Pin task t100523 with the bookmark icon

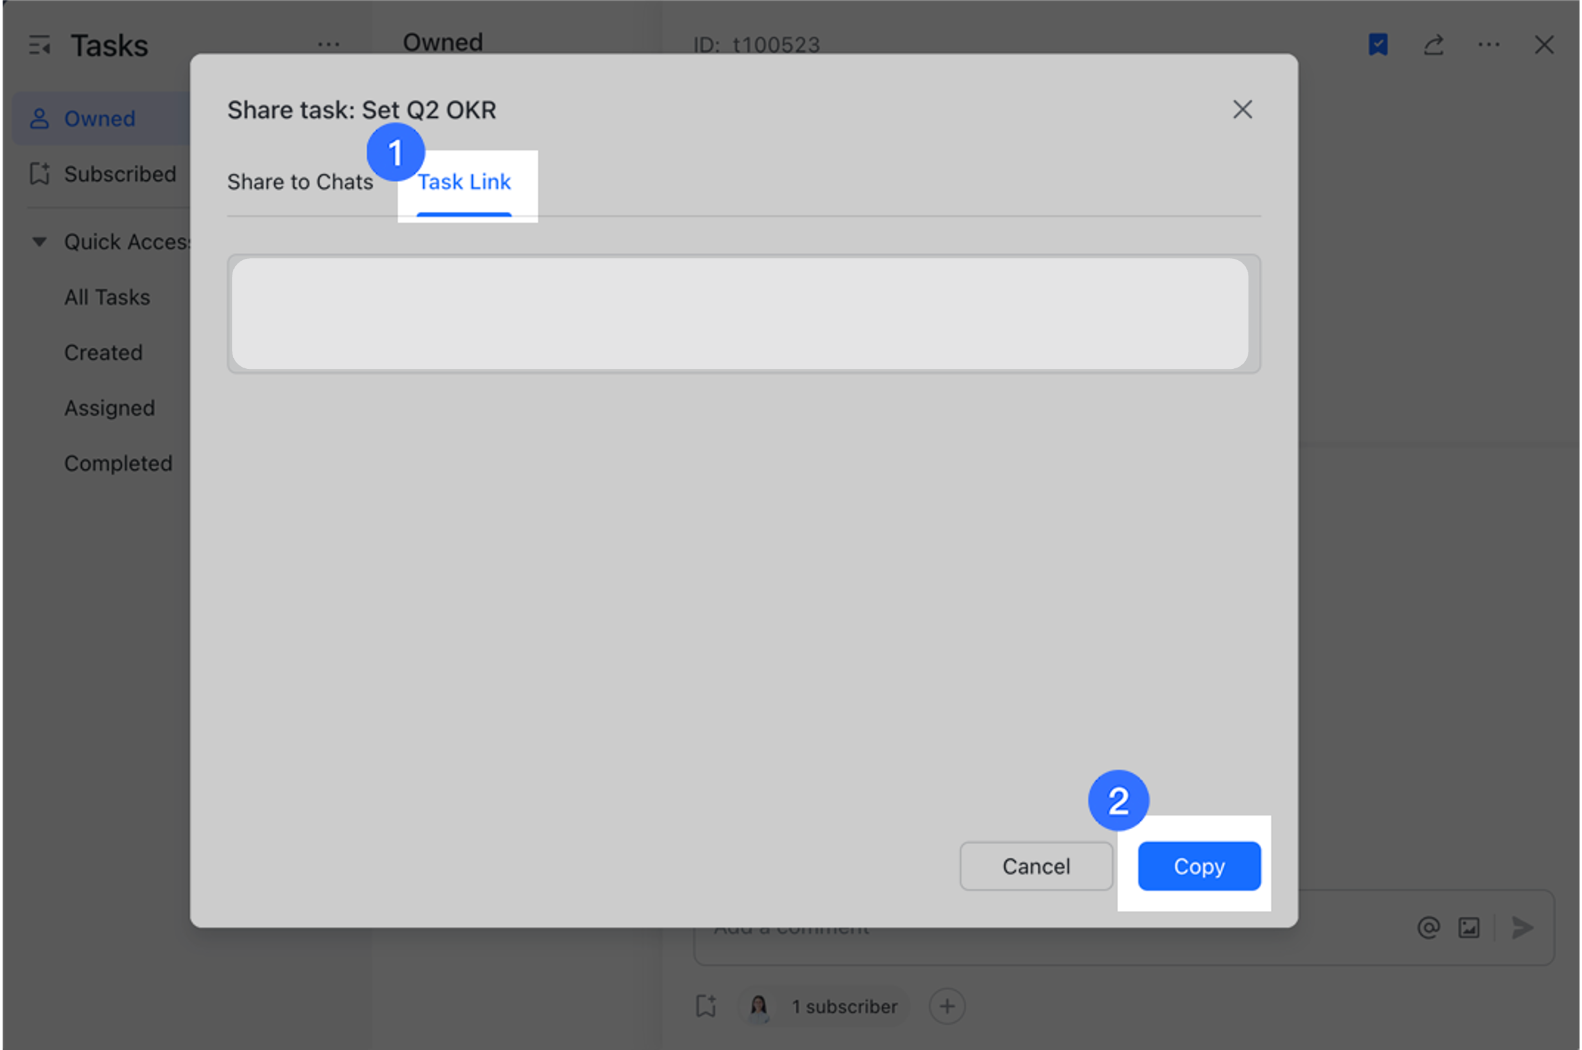tap(1378, 45)
